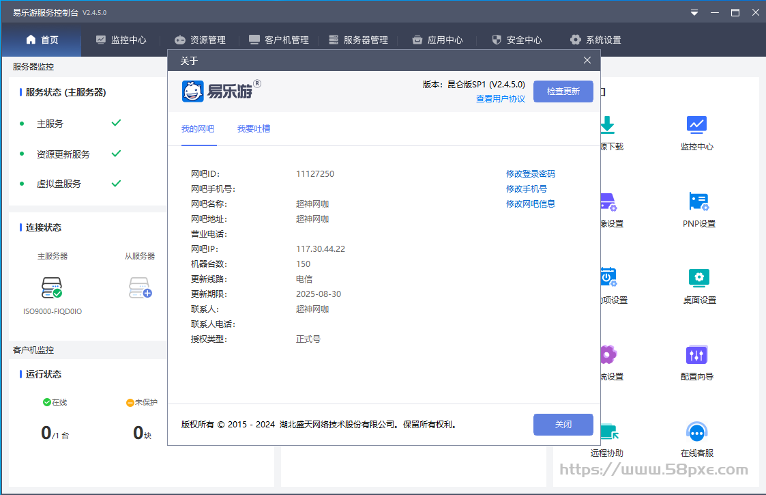
Task: Click the green 在线 status icon
Action: (x=47, y=402)
